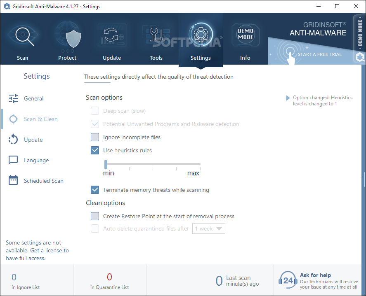This screenshot has height=296, width=366.
Task: Uncheck Terminate memory threats while scanning
Action: (95, 190)
